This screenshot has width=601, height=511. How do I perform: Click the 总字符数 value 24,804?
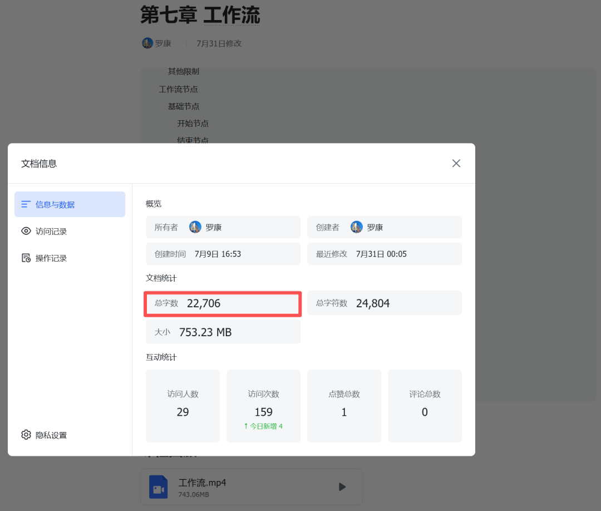(372, 303)
